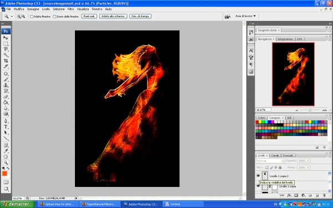Open the Opacità slider arrow

(x=308, y=161)
